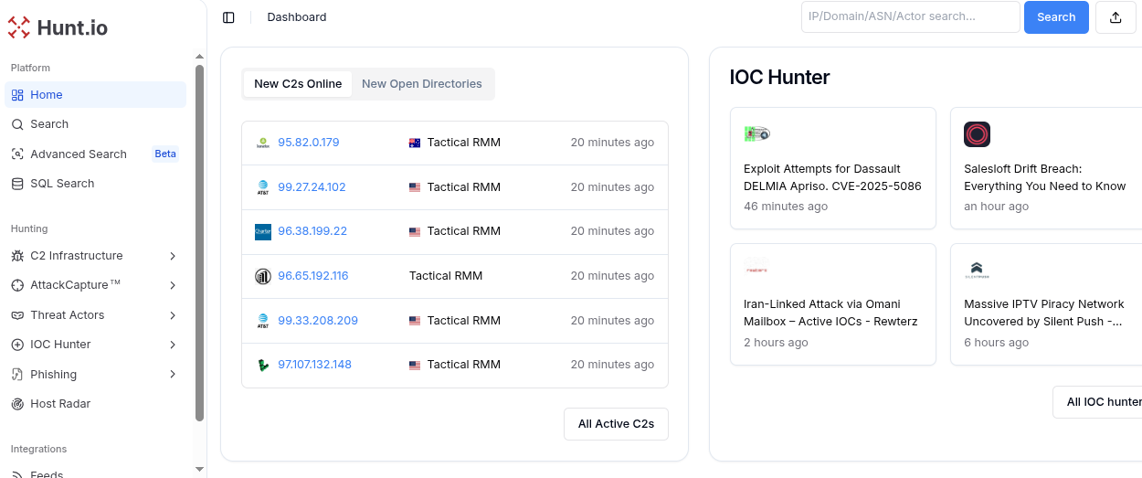Click the AttackCapture crosshair icon

pos(17,285)
